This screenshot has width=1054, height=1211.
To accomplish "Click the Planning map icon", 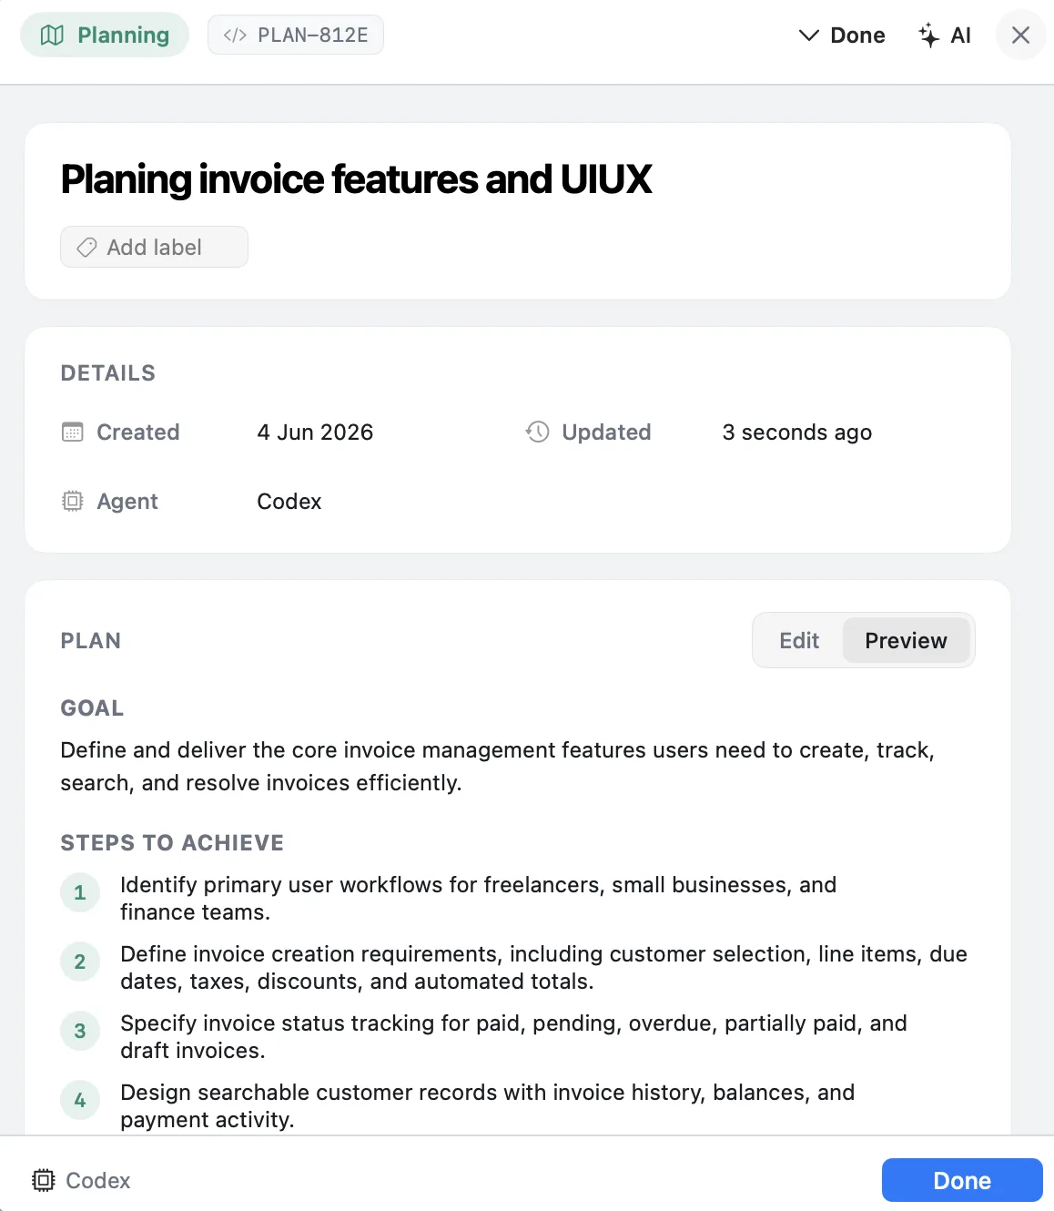I will pyautogui.click(x=53, y=36).
